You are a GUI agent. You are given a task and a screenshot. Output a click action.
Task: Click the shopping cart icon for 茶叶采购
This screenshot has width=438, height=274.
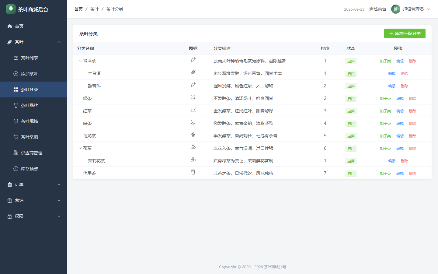16,137
